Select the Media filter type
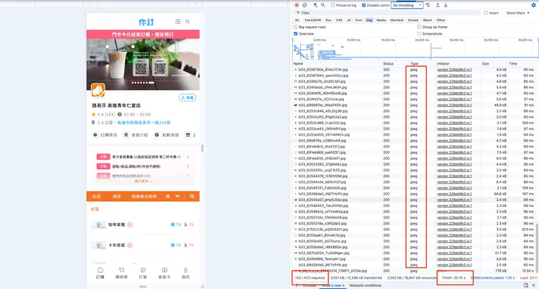This screenshot has height=289, width=539. coord(381,20)
